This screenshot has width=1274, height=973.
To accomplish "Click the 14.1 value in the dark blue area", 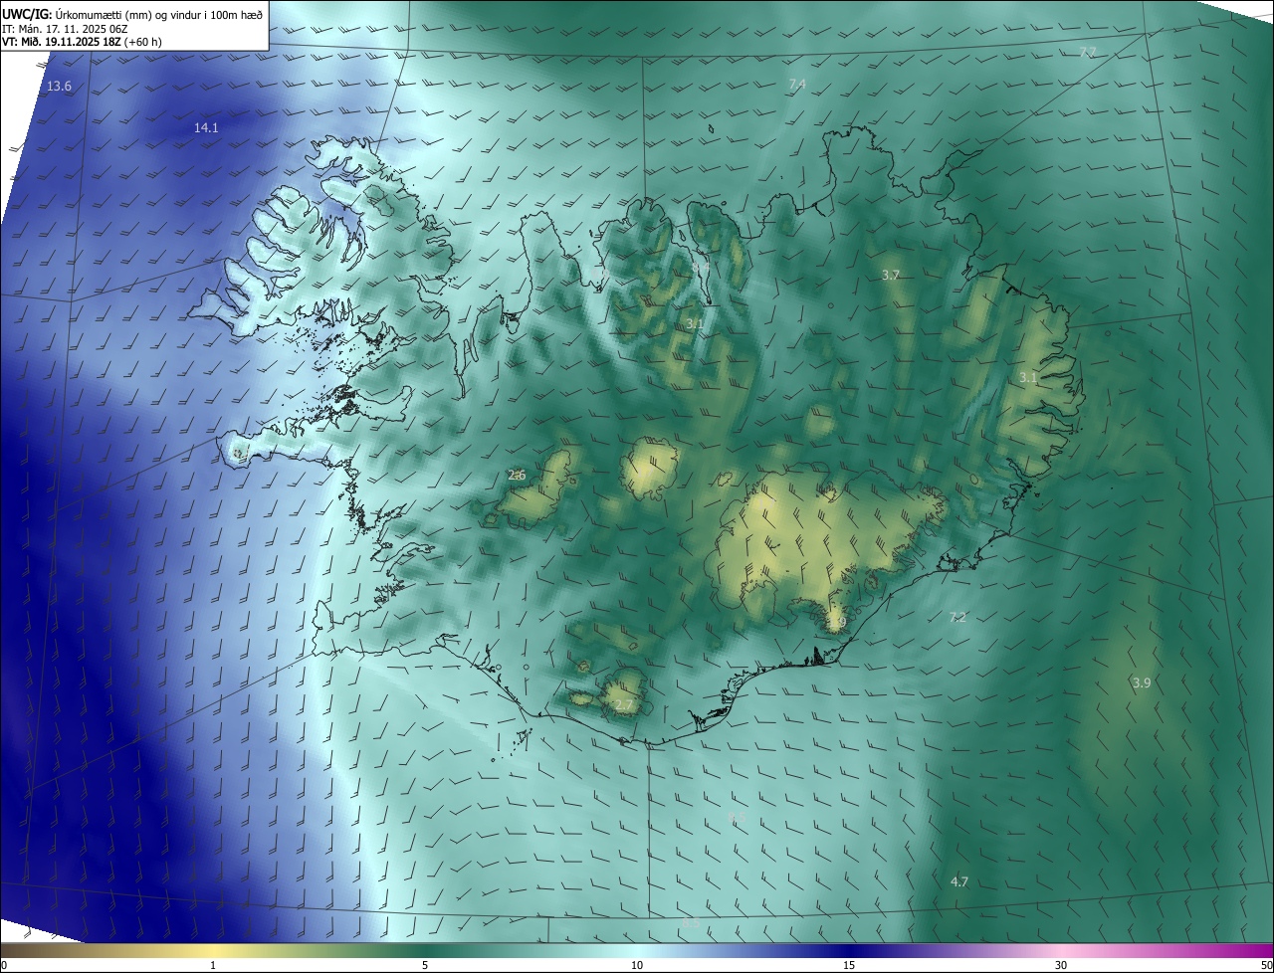I will [x=206, y=128].
